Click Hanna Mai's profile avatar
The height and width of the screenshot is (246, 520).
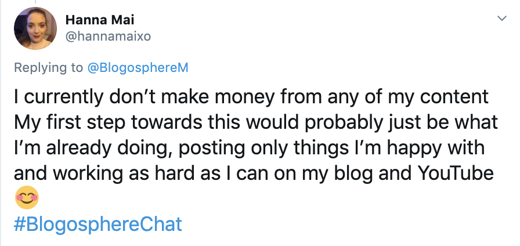[36, 29]
